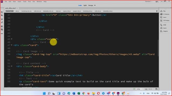Switch to Split view

[85, 5]
